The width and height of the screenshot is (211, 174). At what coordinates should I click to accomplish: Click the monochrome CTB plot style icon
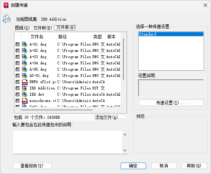25,101
